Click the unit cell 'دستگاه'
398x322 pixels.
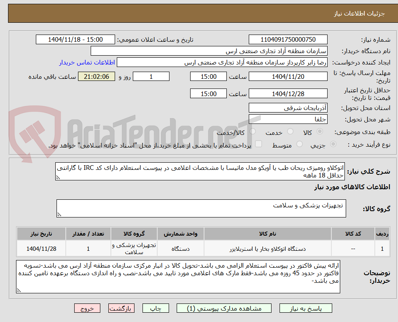coord(180,249)
